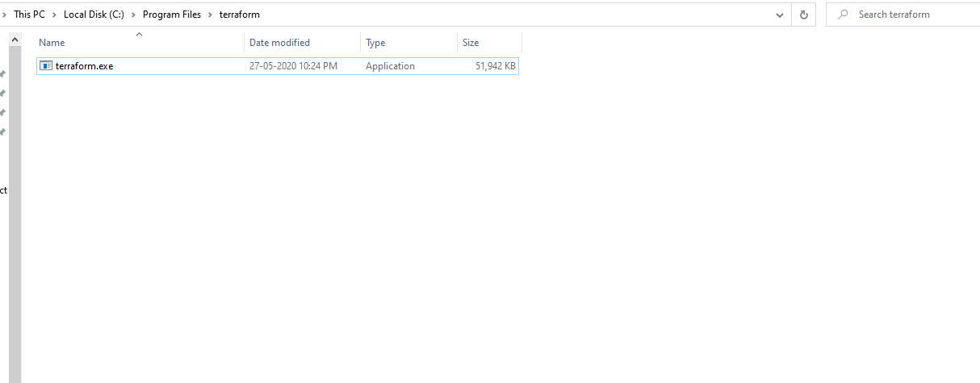Open Program Files breadcrumb
The height and width of the screenshot is (383, 980).
172,15
